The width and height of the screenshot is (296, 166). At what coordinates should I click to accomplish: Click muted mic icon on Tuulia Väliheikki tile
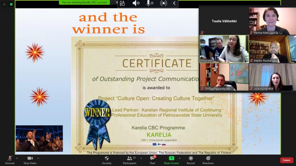click(202, 33)
